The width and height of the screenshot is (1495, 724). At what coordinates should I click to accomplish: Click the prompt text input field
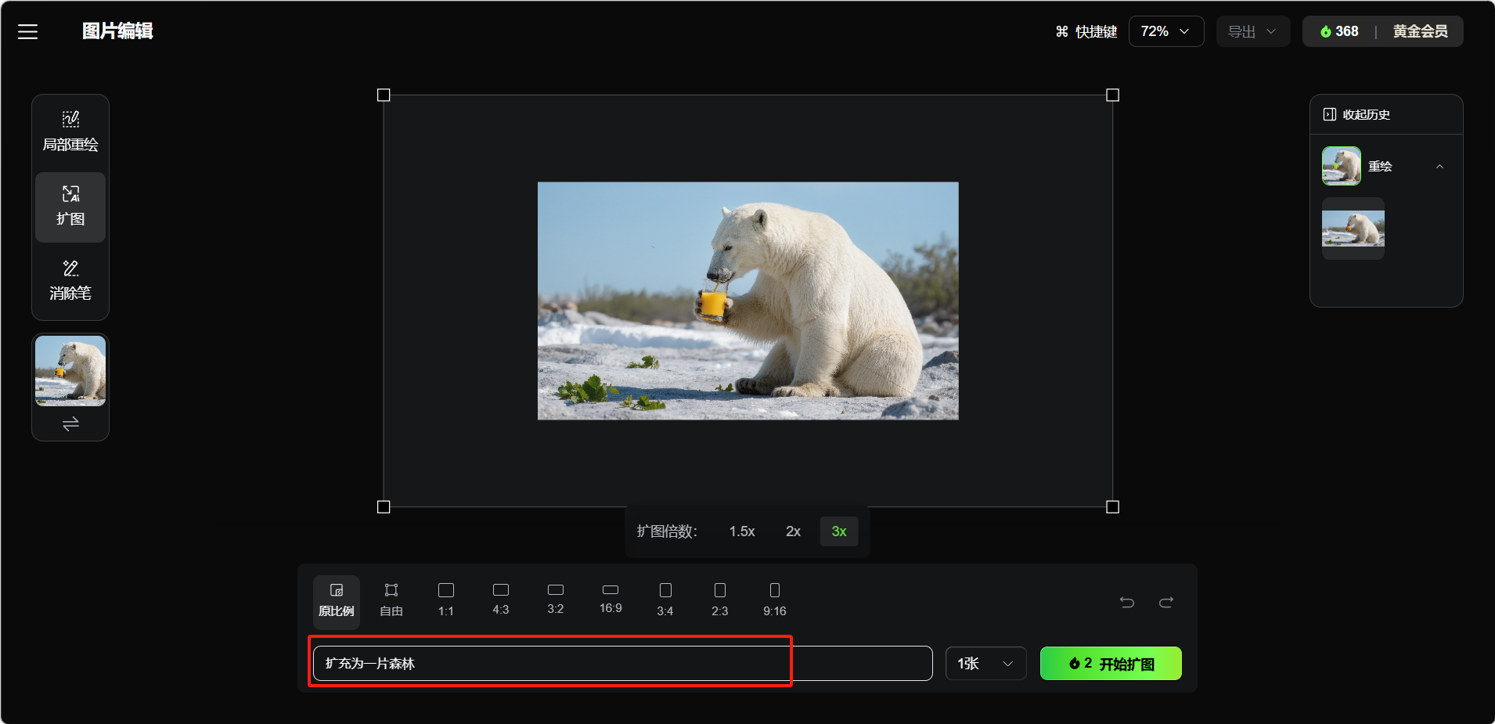tap(622, 664)
